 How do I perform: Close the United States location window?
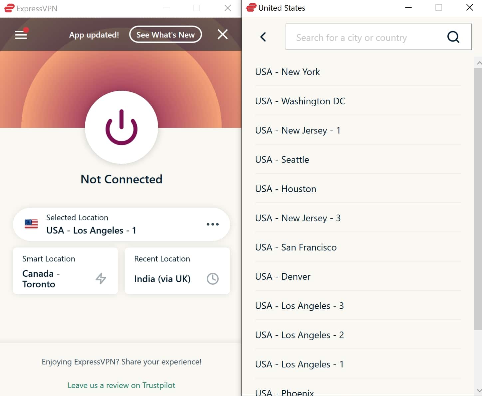pos(469,8)
